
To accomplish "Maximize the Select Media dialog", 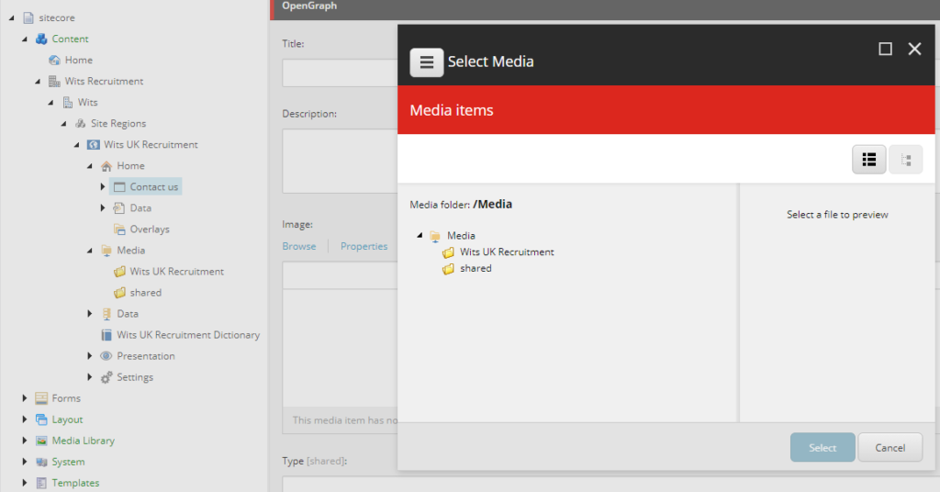I will click(886, 50).
